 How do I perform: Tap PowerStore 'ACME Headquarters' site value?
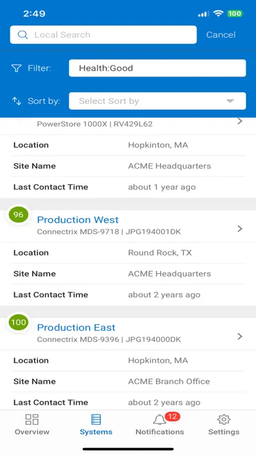(x=170, y=166)
